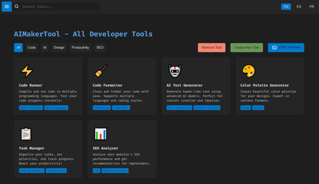319x184 pixels.
Task: Open the CMD Terminal
Action: (x=286, y=48)
